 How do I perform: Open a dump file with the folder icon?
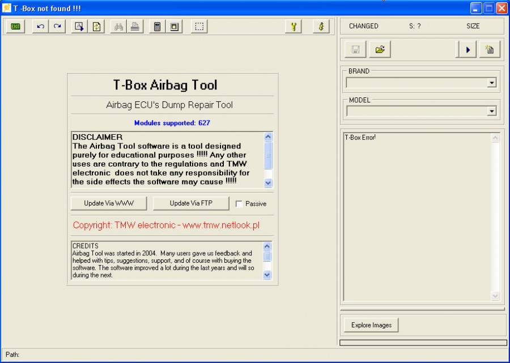click(380, 49)
